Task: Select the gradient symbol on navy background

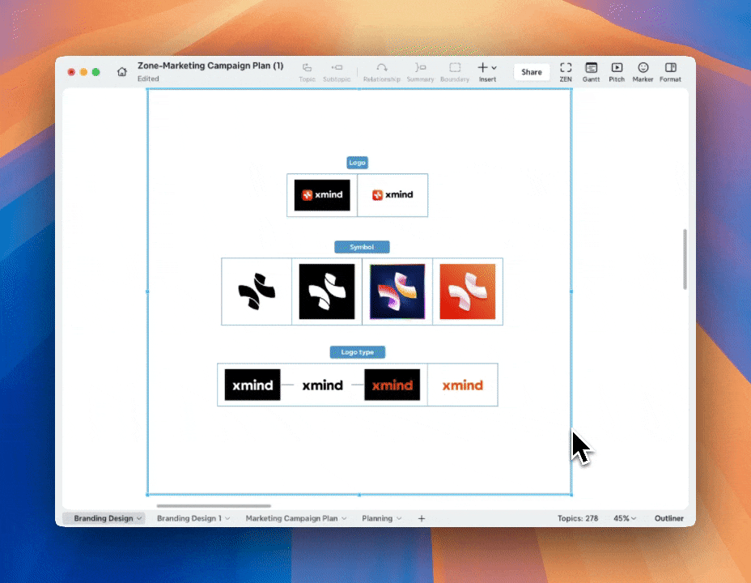Action: 397,291
